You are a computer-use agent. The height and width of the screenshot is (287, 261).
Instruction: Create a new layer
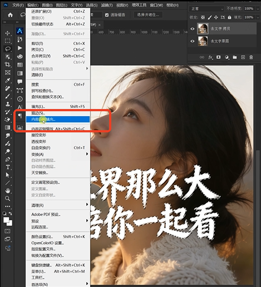243,57
